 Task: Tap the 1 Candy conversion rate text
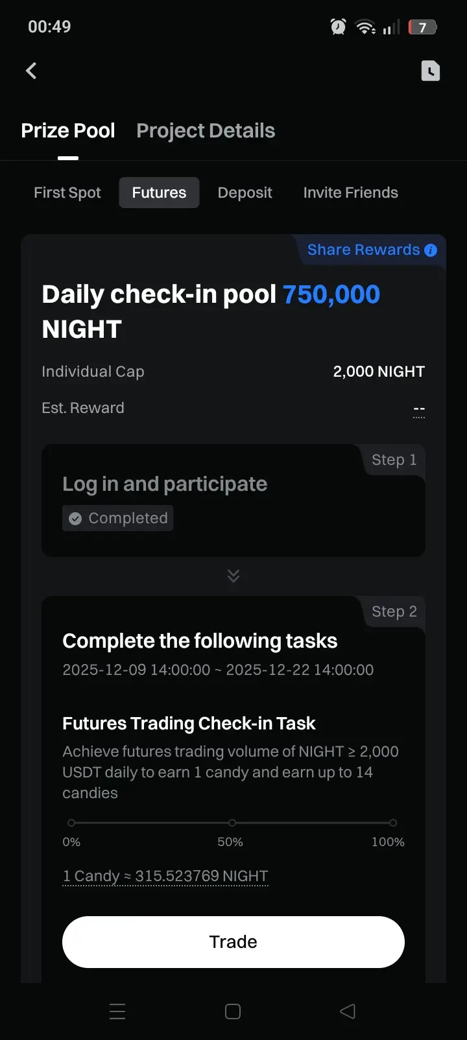coord(165,876)
